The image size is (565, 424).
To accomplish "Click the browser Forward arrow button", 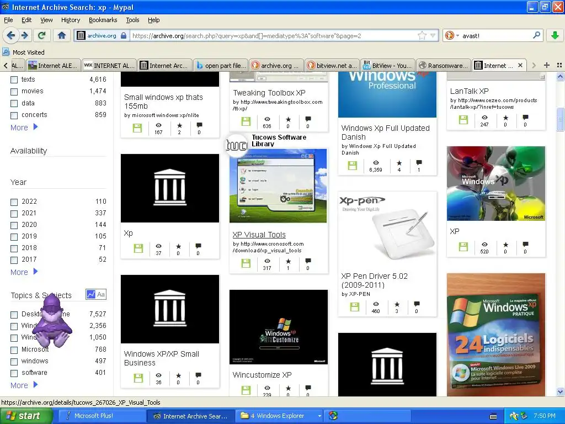I will click(25, 35).
